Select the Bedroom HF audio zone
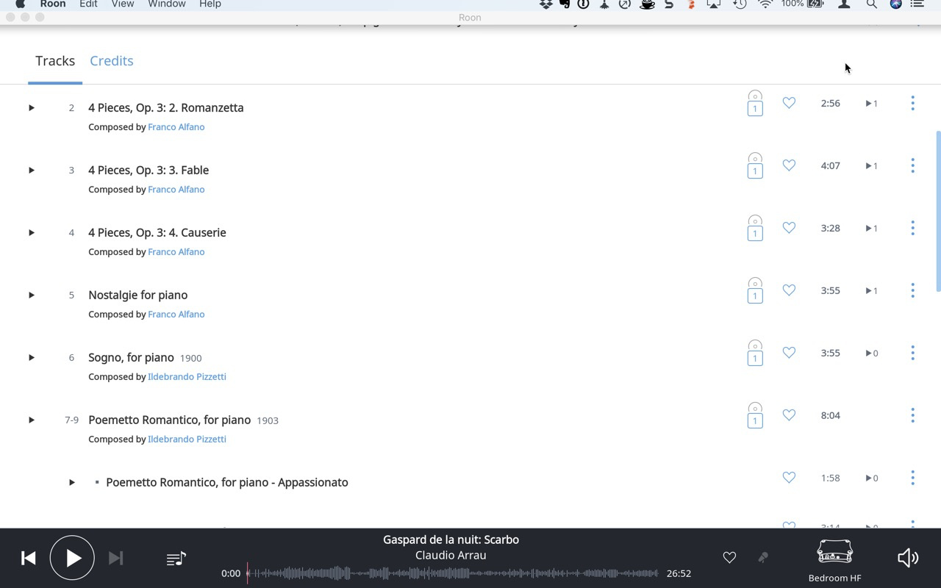 834,561
